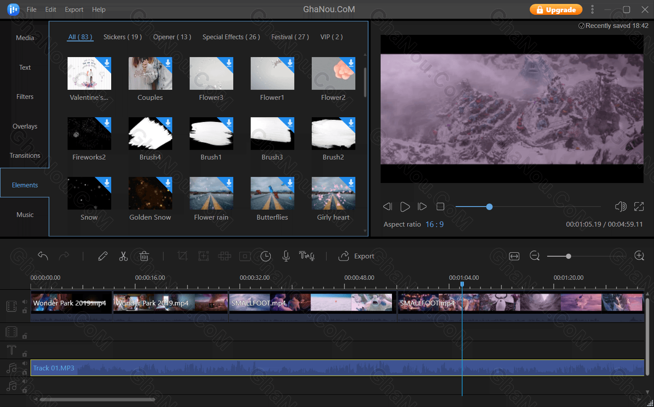Step to previous frame in preview
This screenshot has width=654, height=407.
(x=388, y=207)
